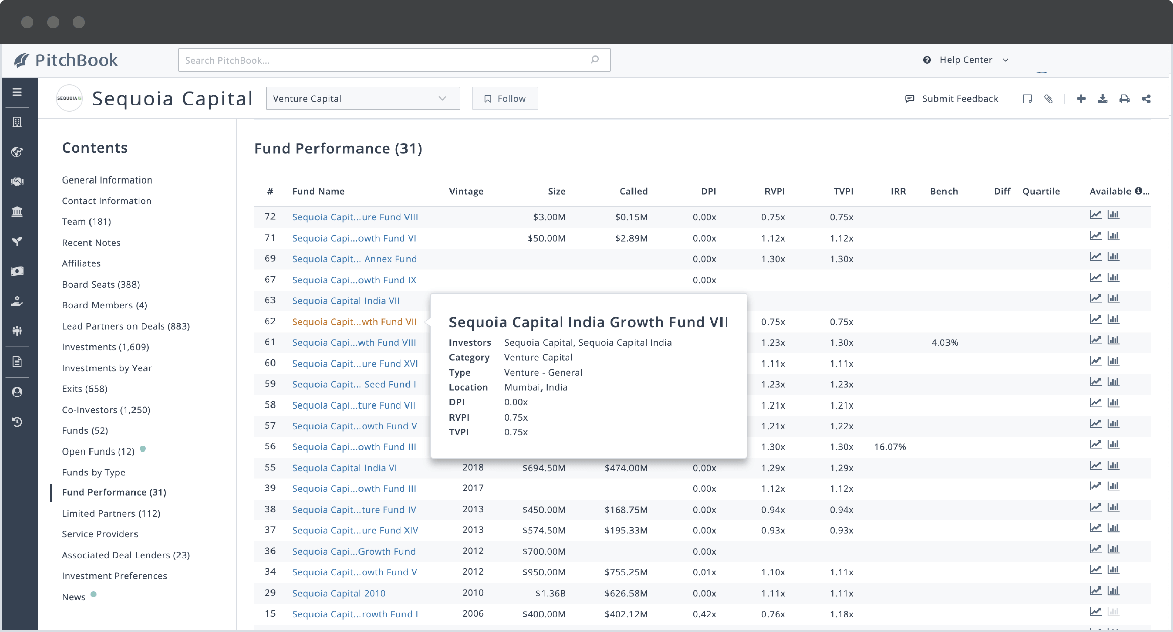Expand the Help Center menu
The image size is (1173, 632).
pos(966,60)
